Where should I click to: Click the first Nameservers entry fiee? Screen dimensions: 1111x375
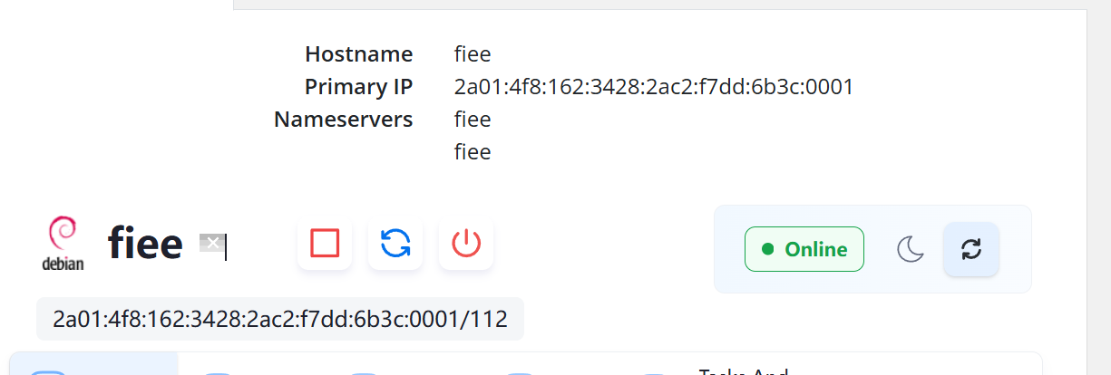click(x=473, y=120)
